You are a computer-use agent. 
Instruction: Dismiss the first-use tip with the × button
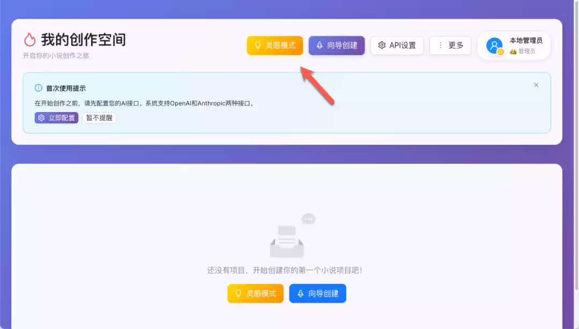536,85
